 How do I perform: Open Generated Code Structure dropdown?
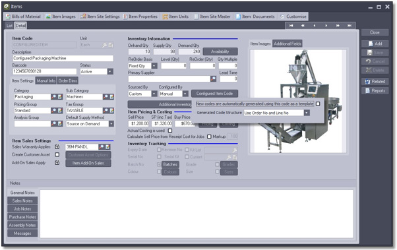pos(307,113)
